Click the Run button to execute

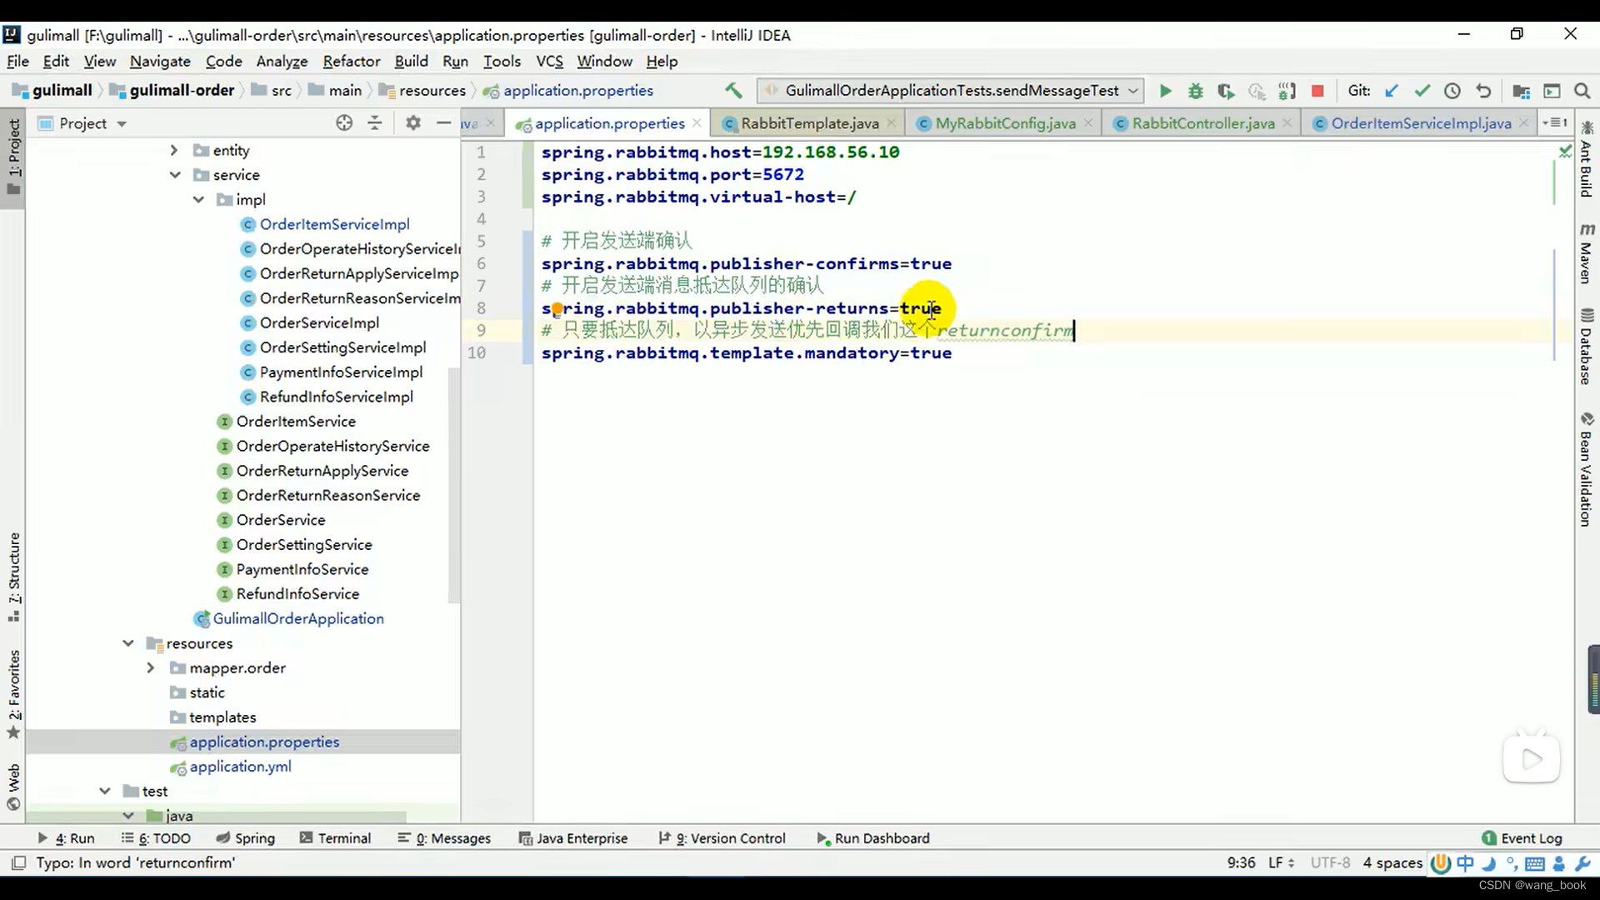(1165, 90)
